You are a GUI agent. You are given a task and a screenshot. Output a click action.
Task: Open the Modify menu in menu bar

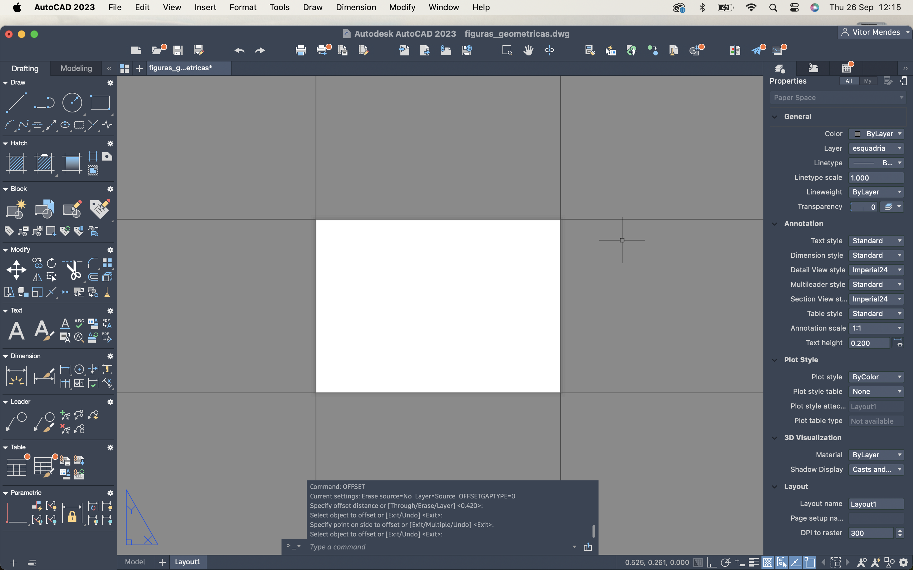pyautogui.click(x=402, y=7)
